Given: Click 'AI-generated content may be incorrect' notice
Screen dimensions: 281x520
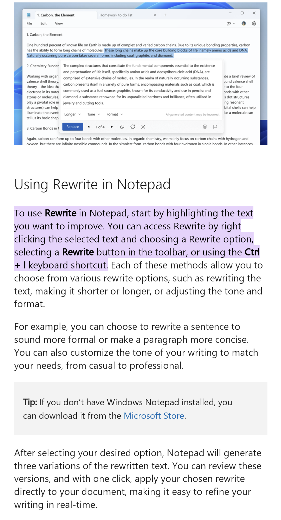Looking at the screenshot, I should click(x=193, y=114).
